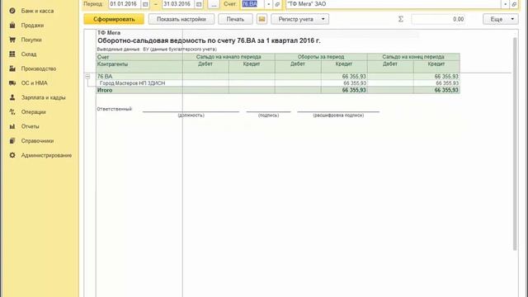
Task: Collapse the 76.ВА group in report
Action: (87, 77)
